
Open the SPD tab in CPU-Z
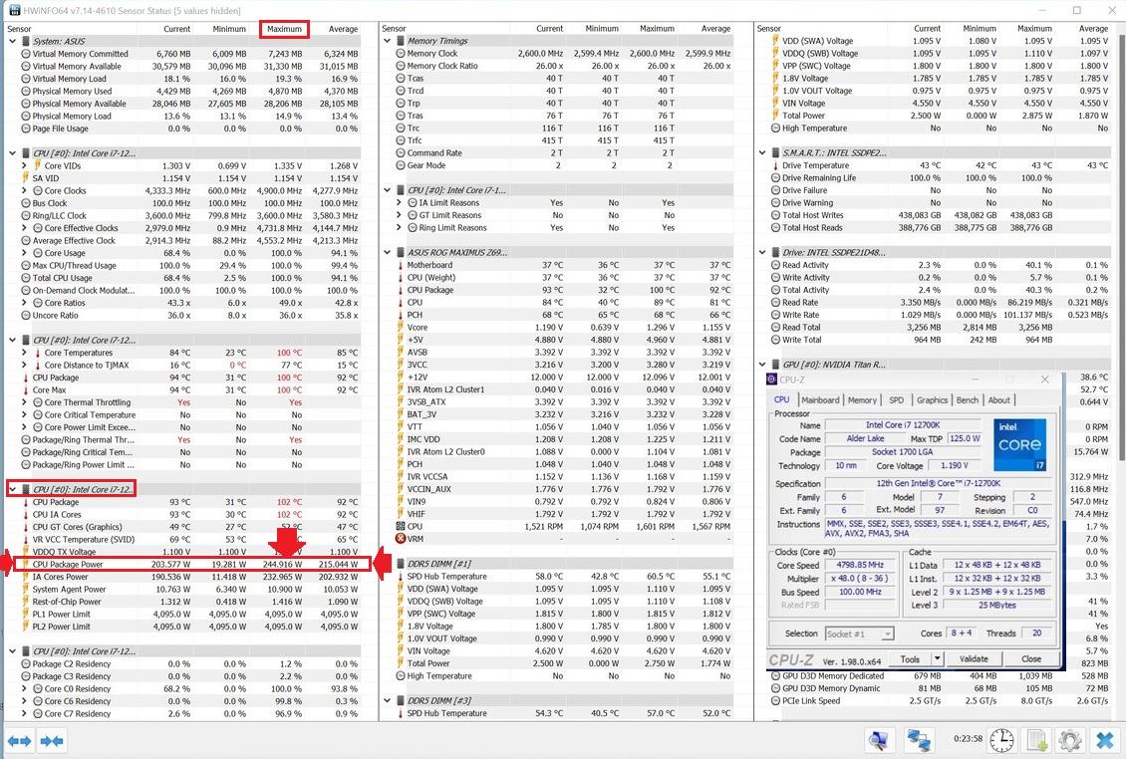[896, 400]
